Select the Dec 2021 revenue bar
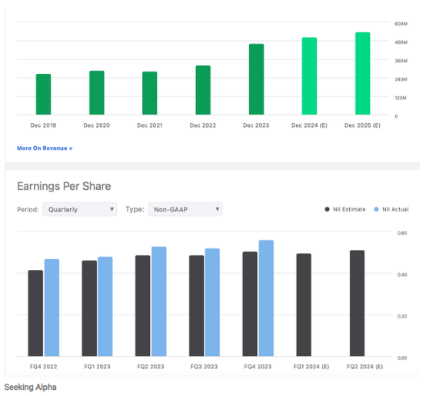Viewport: 426px width, 396px height. pos(150,93)
